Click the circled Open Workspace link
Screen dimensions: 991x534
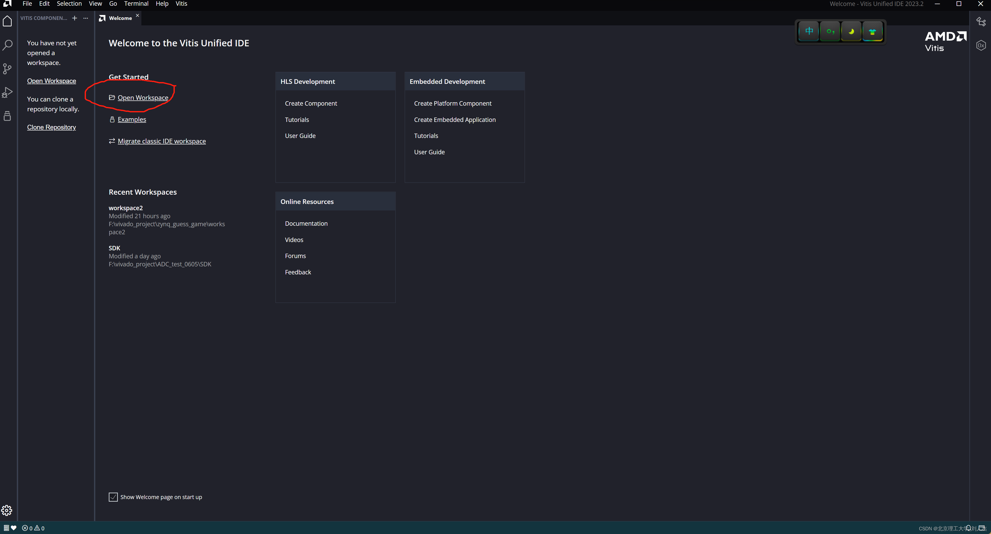(143, 98)
